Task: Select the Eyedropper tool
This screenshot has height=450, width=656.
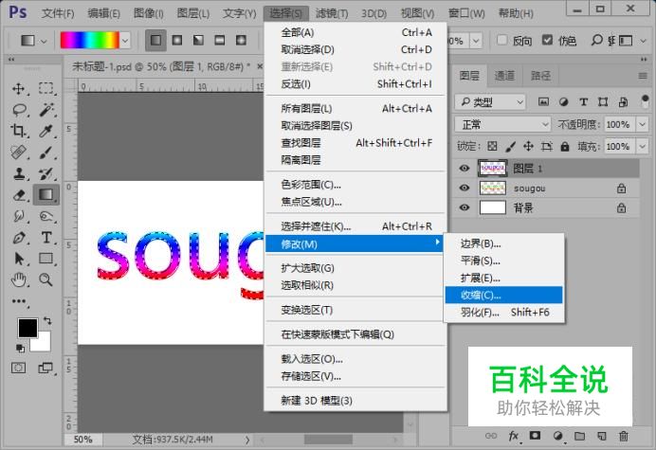Action: click(x=46, y=131)
